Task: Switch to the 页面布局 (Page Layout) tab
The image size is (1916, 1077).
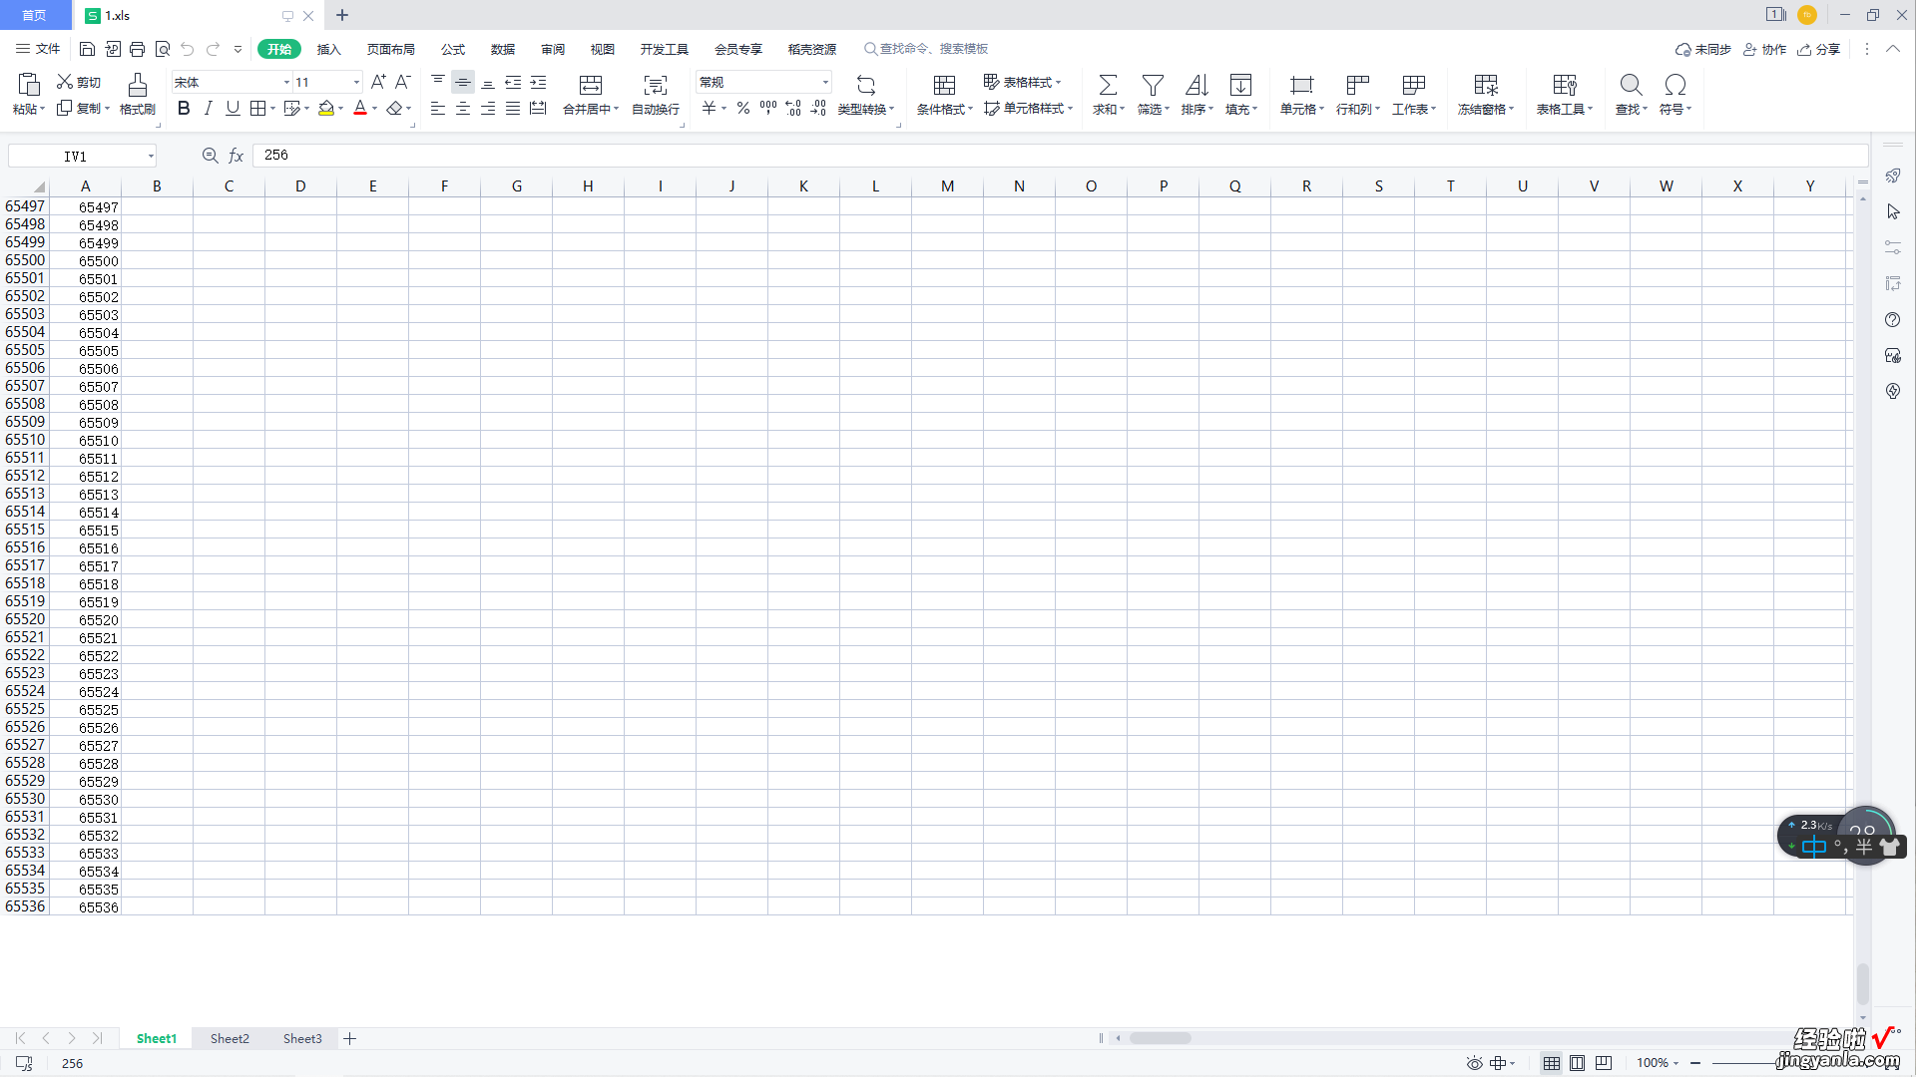Action: (390, 49)
